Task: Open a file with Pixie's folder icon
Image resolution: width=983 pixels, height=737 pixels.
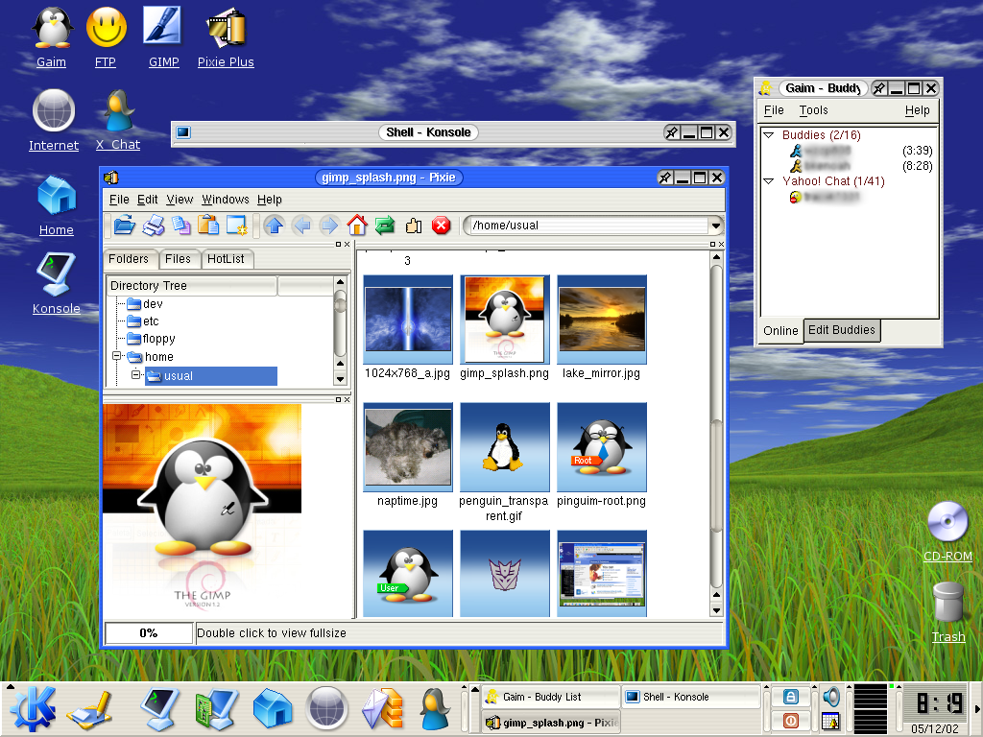Action: 124,225
